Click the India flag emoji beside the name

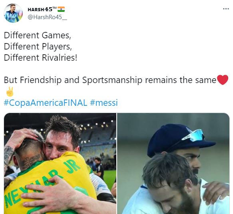click(61, 9)
